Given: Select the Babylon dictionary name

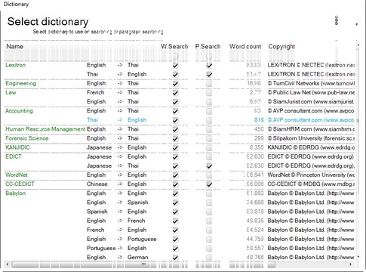Looking at the screenshot, I should tap(16, 193).
